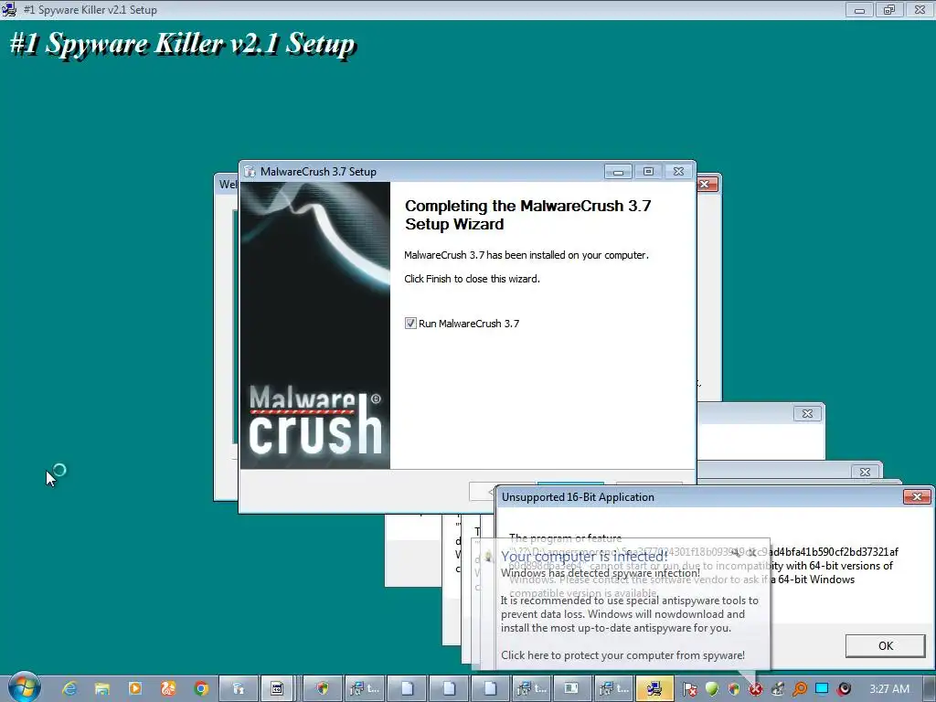
Task: Click the Show Desktop strip right of the clock
Action: 930,689
